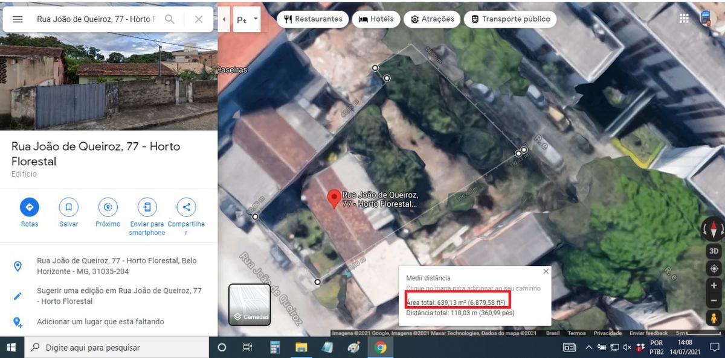Share place with the Compartilhar icon
Image resolution: width=725 pixels, height=358 pixels.
pyautogui.click(x=186, y=207)
